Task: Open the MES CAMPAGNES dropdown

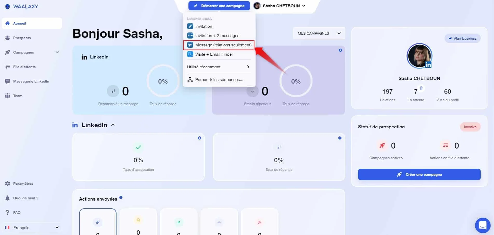Action: [x=319, y=33]
